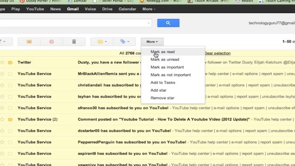The width and height of the screenshot is (295, 166).
Task: Choose Add to Tasks
Action: coord(173,83)
